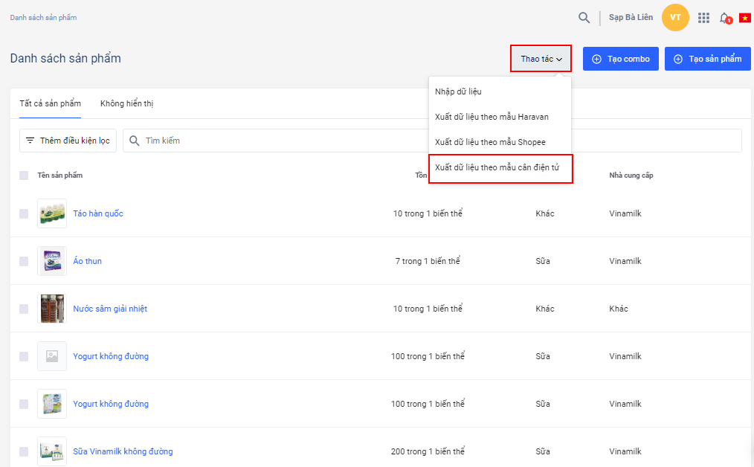Click the Vietnam flag language icon
754x467 pixels.
pyautogui.click(x=744, y=18)
